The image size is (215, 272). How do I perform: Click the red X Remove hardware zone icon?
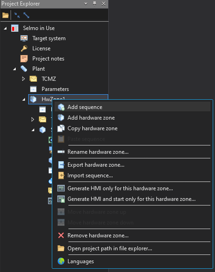(x=61, y=236)
